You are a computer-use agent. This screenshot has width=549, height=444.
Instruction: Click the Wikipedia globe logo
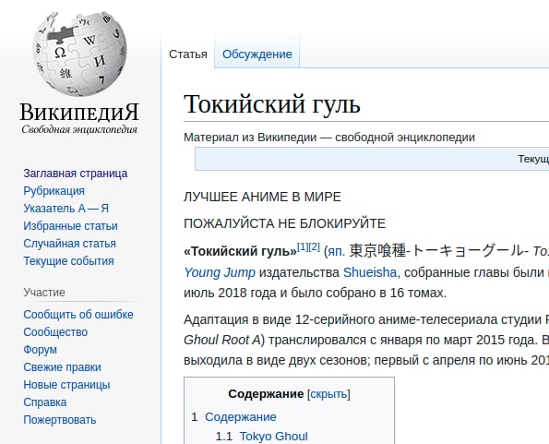pyautogui.click(x=80, y=54)
